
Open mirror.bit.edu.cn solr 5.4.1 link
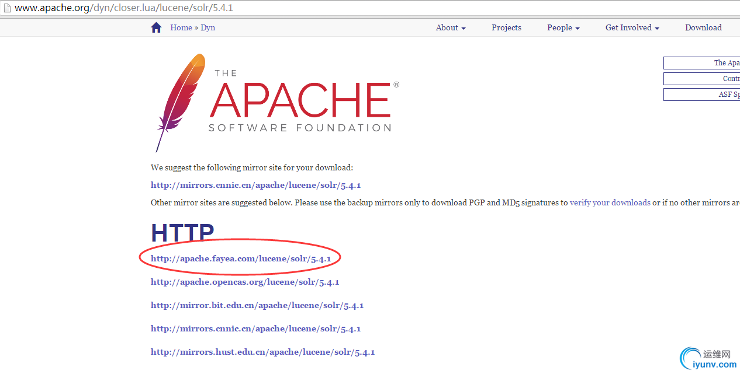[x=257, y=305]
